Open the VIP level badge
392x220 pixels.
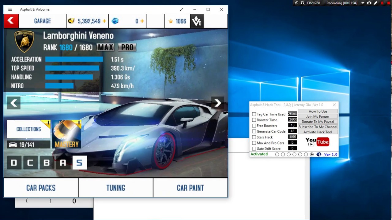tap(197, 21)
